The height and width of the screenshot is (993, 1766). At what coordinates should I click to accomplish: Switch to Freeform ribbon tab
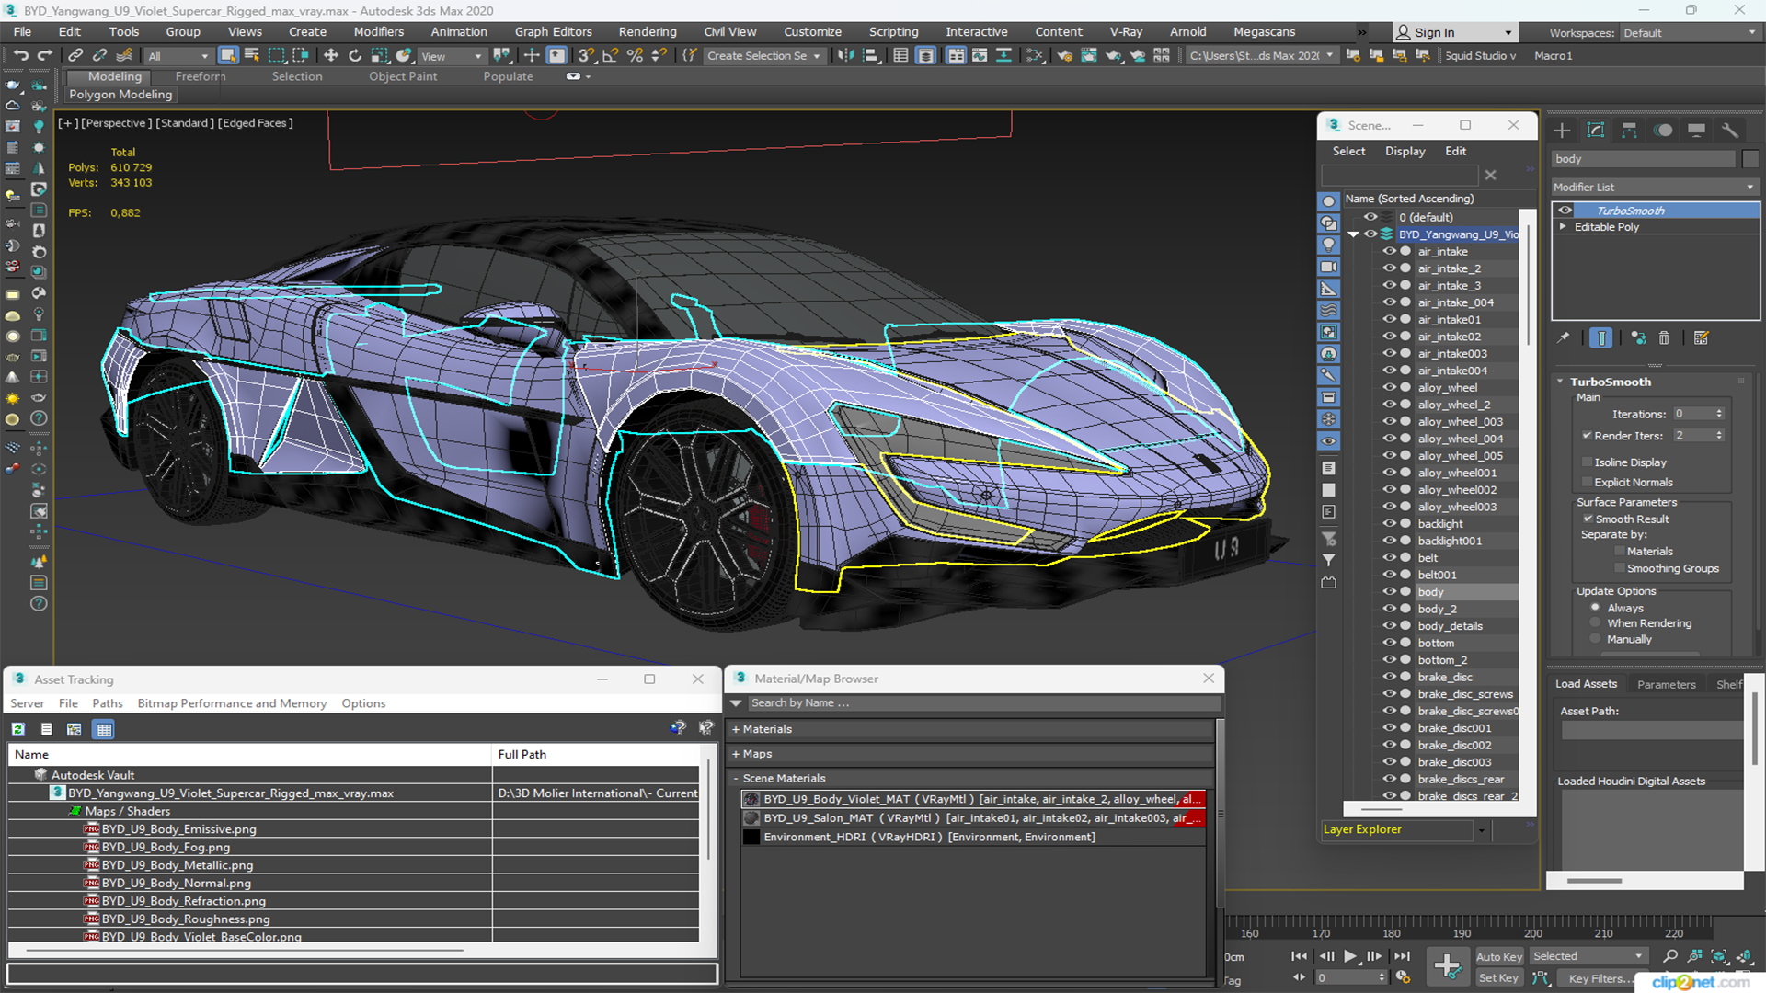coord(201,76)
